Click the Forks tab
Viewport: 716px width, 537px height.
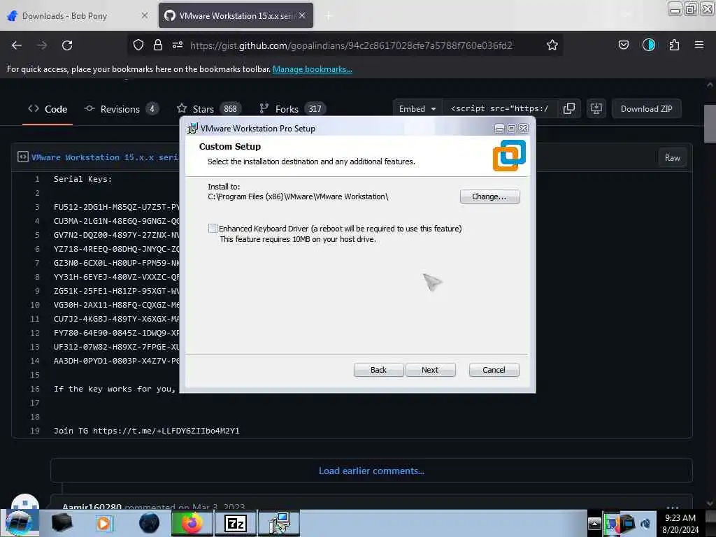tap(292, 109)
